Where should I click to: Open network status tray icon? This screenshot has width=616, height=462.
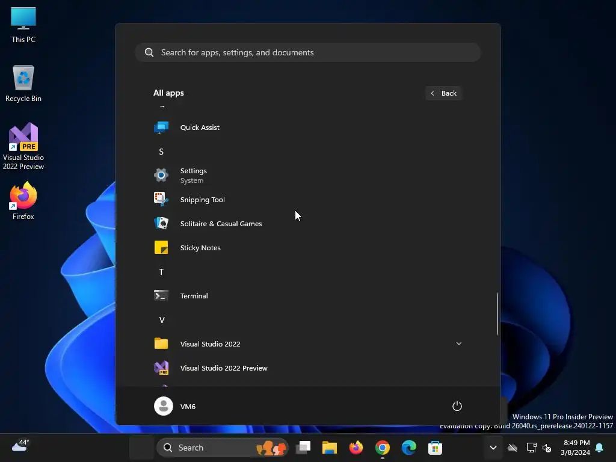click(x=531, y=448)
